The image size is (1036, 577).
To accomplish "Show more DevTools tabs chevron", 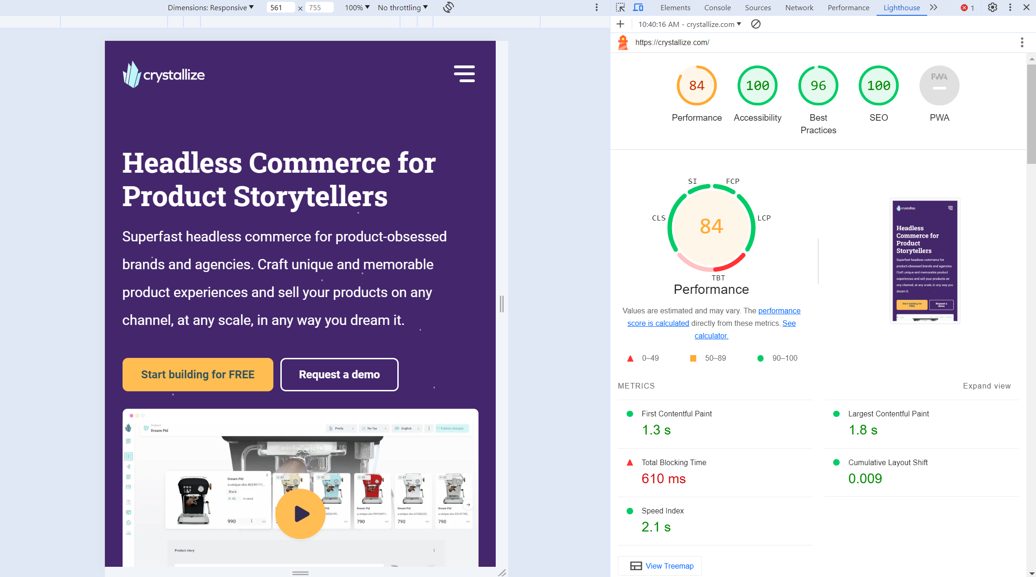I will pos(933,7).
